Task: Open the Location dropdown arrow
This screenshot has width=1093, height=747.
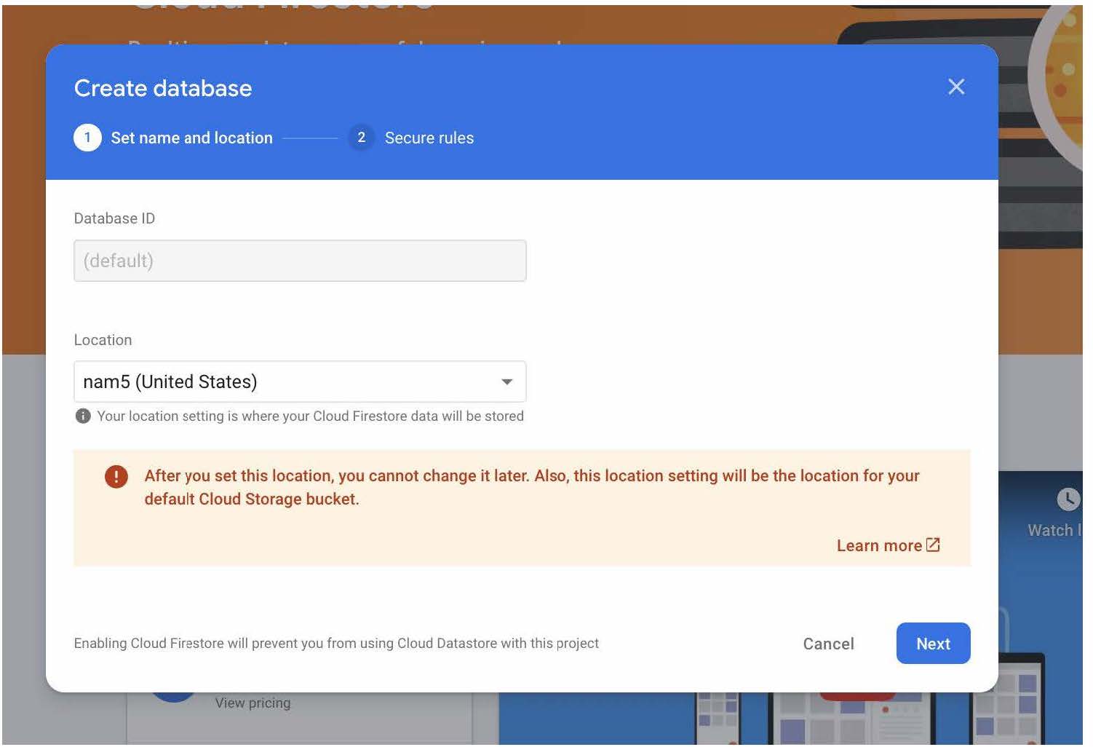Action: coord(507,382)
